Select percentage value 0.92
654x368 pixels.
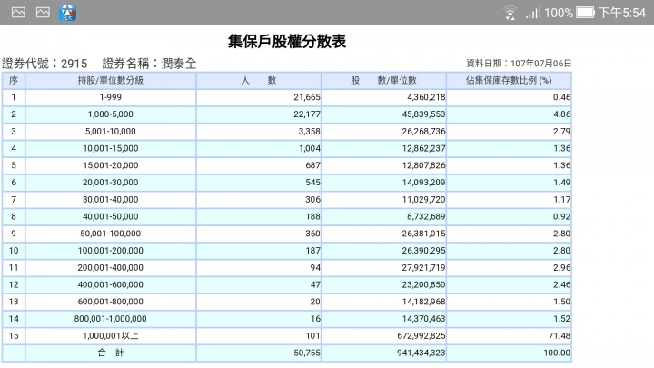(561, 216)
